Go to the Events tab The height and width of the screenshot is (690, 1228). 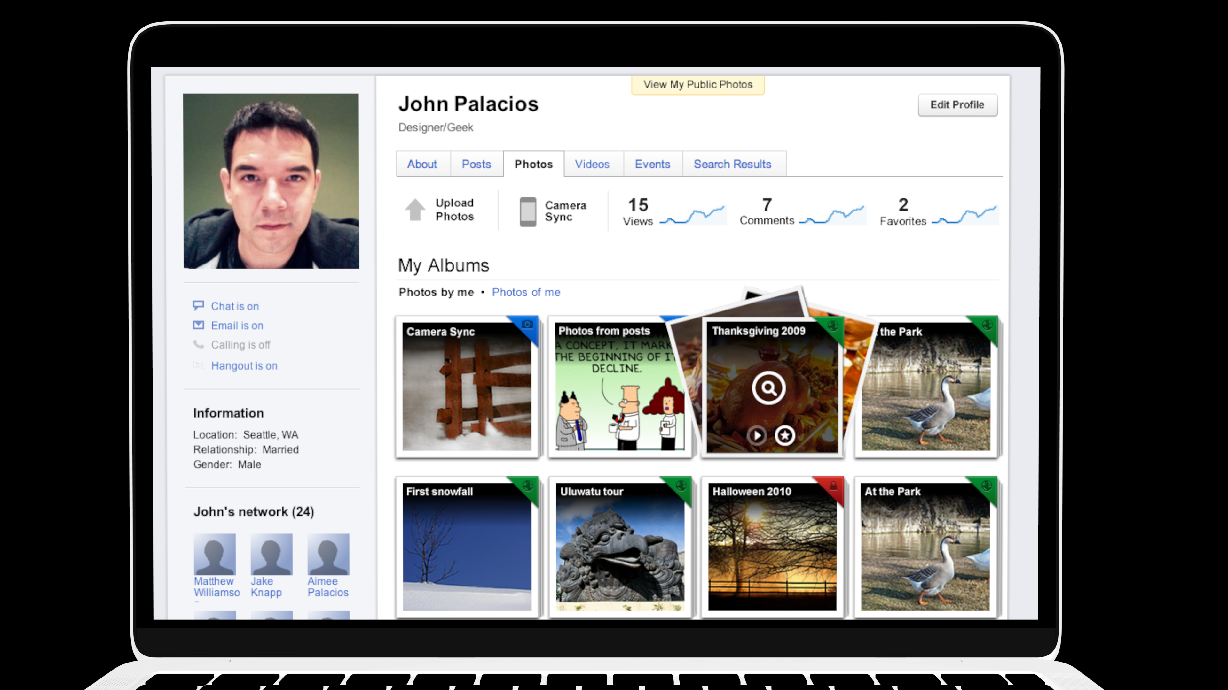coord(652,164)
